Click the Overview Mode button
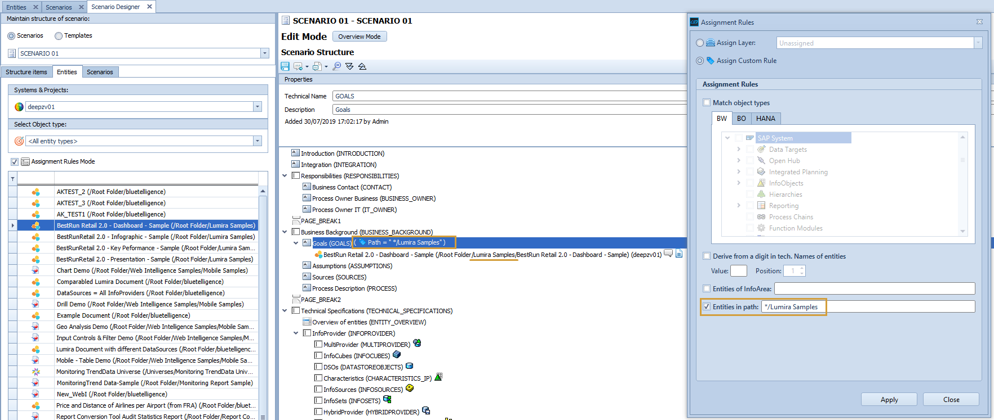994x420 pixels. point(359,37)
